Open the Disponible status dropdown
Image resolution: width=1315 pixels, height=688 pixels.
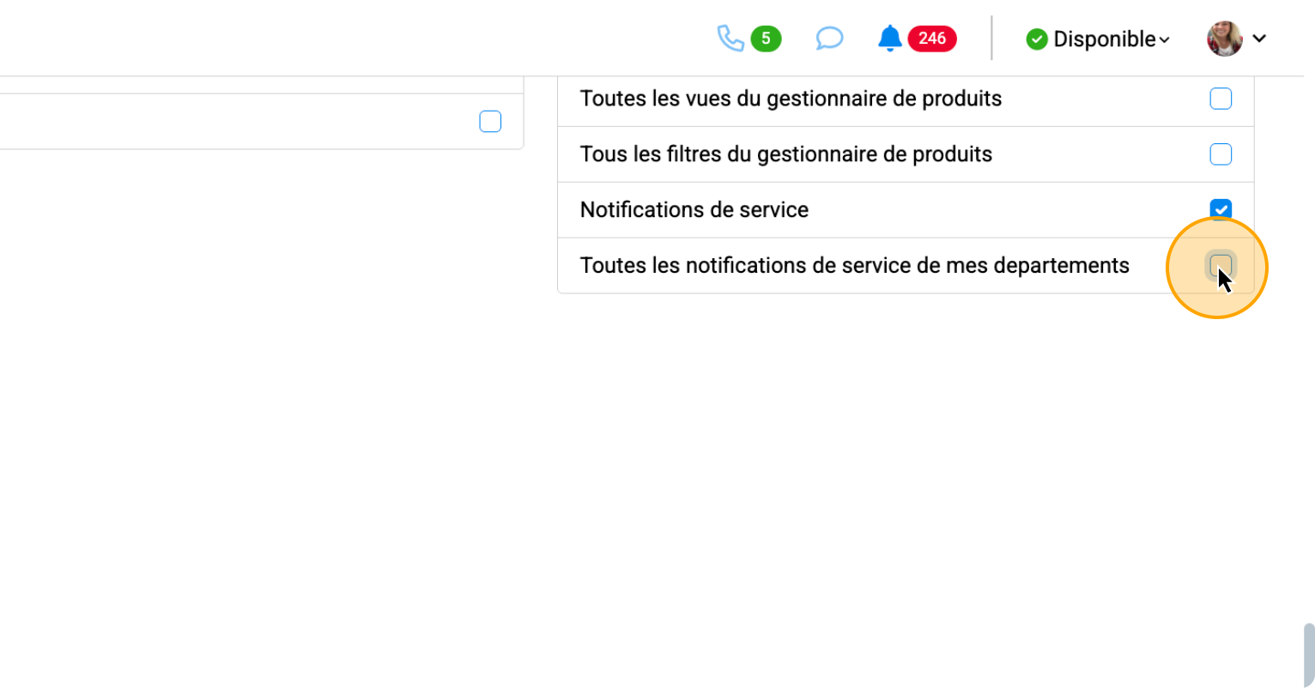pos(1104,39)
